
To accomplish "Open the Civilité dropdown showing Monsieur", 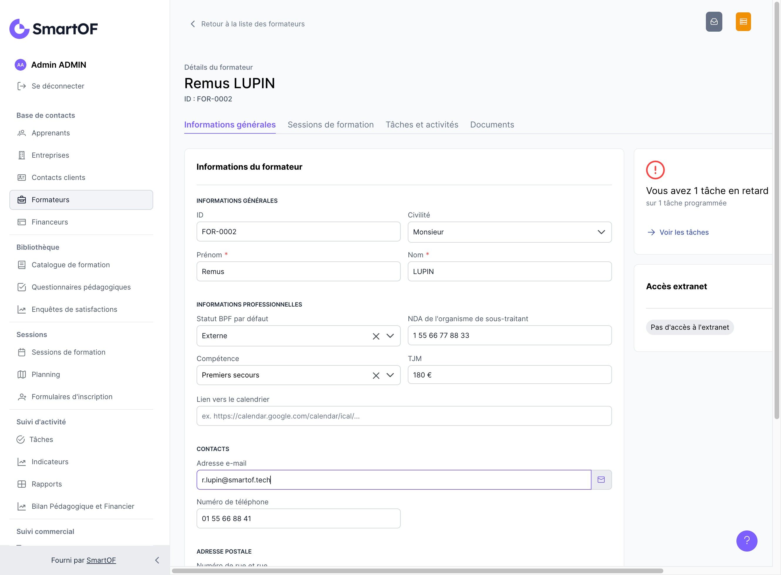I will point(509,232).
